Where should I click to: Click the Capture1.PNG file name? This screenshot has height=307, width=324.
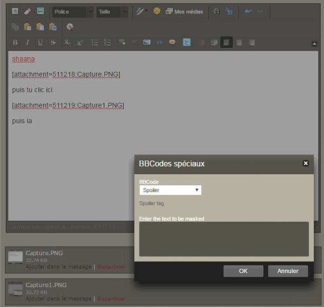point(46,285)
